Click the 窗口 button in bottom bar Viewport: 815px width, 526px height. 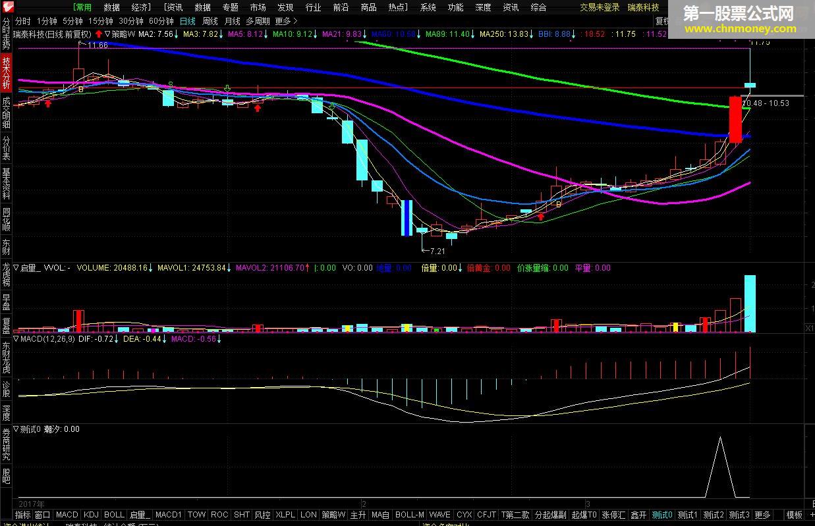click(42, 515)
